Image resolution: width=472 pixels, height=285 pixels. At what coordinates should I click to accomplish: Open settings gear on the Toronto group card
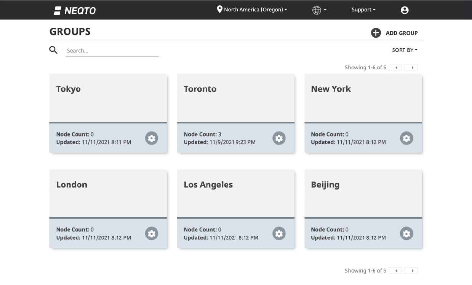point(279,138)
